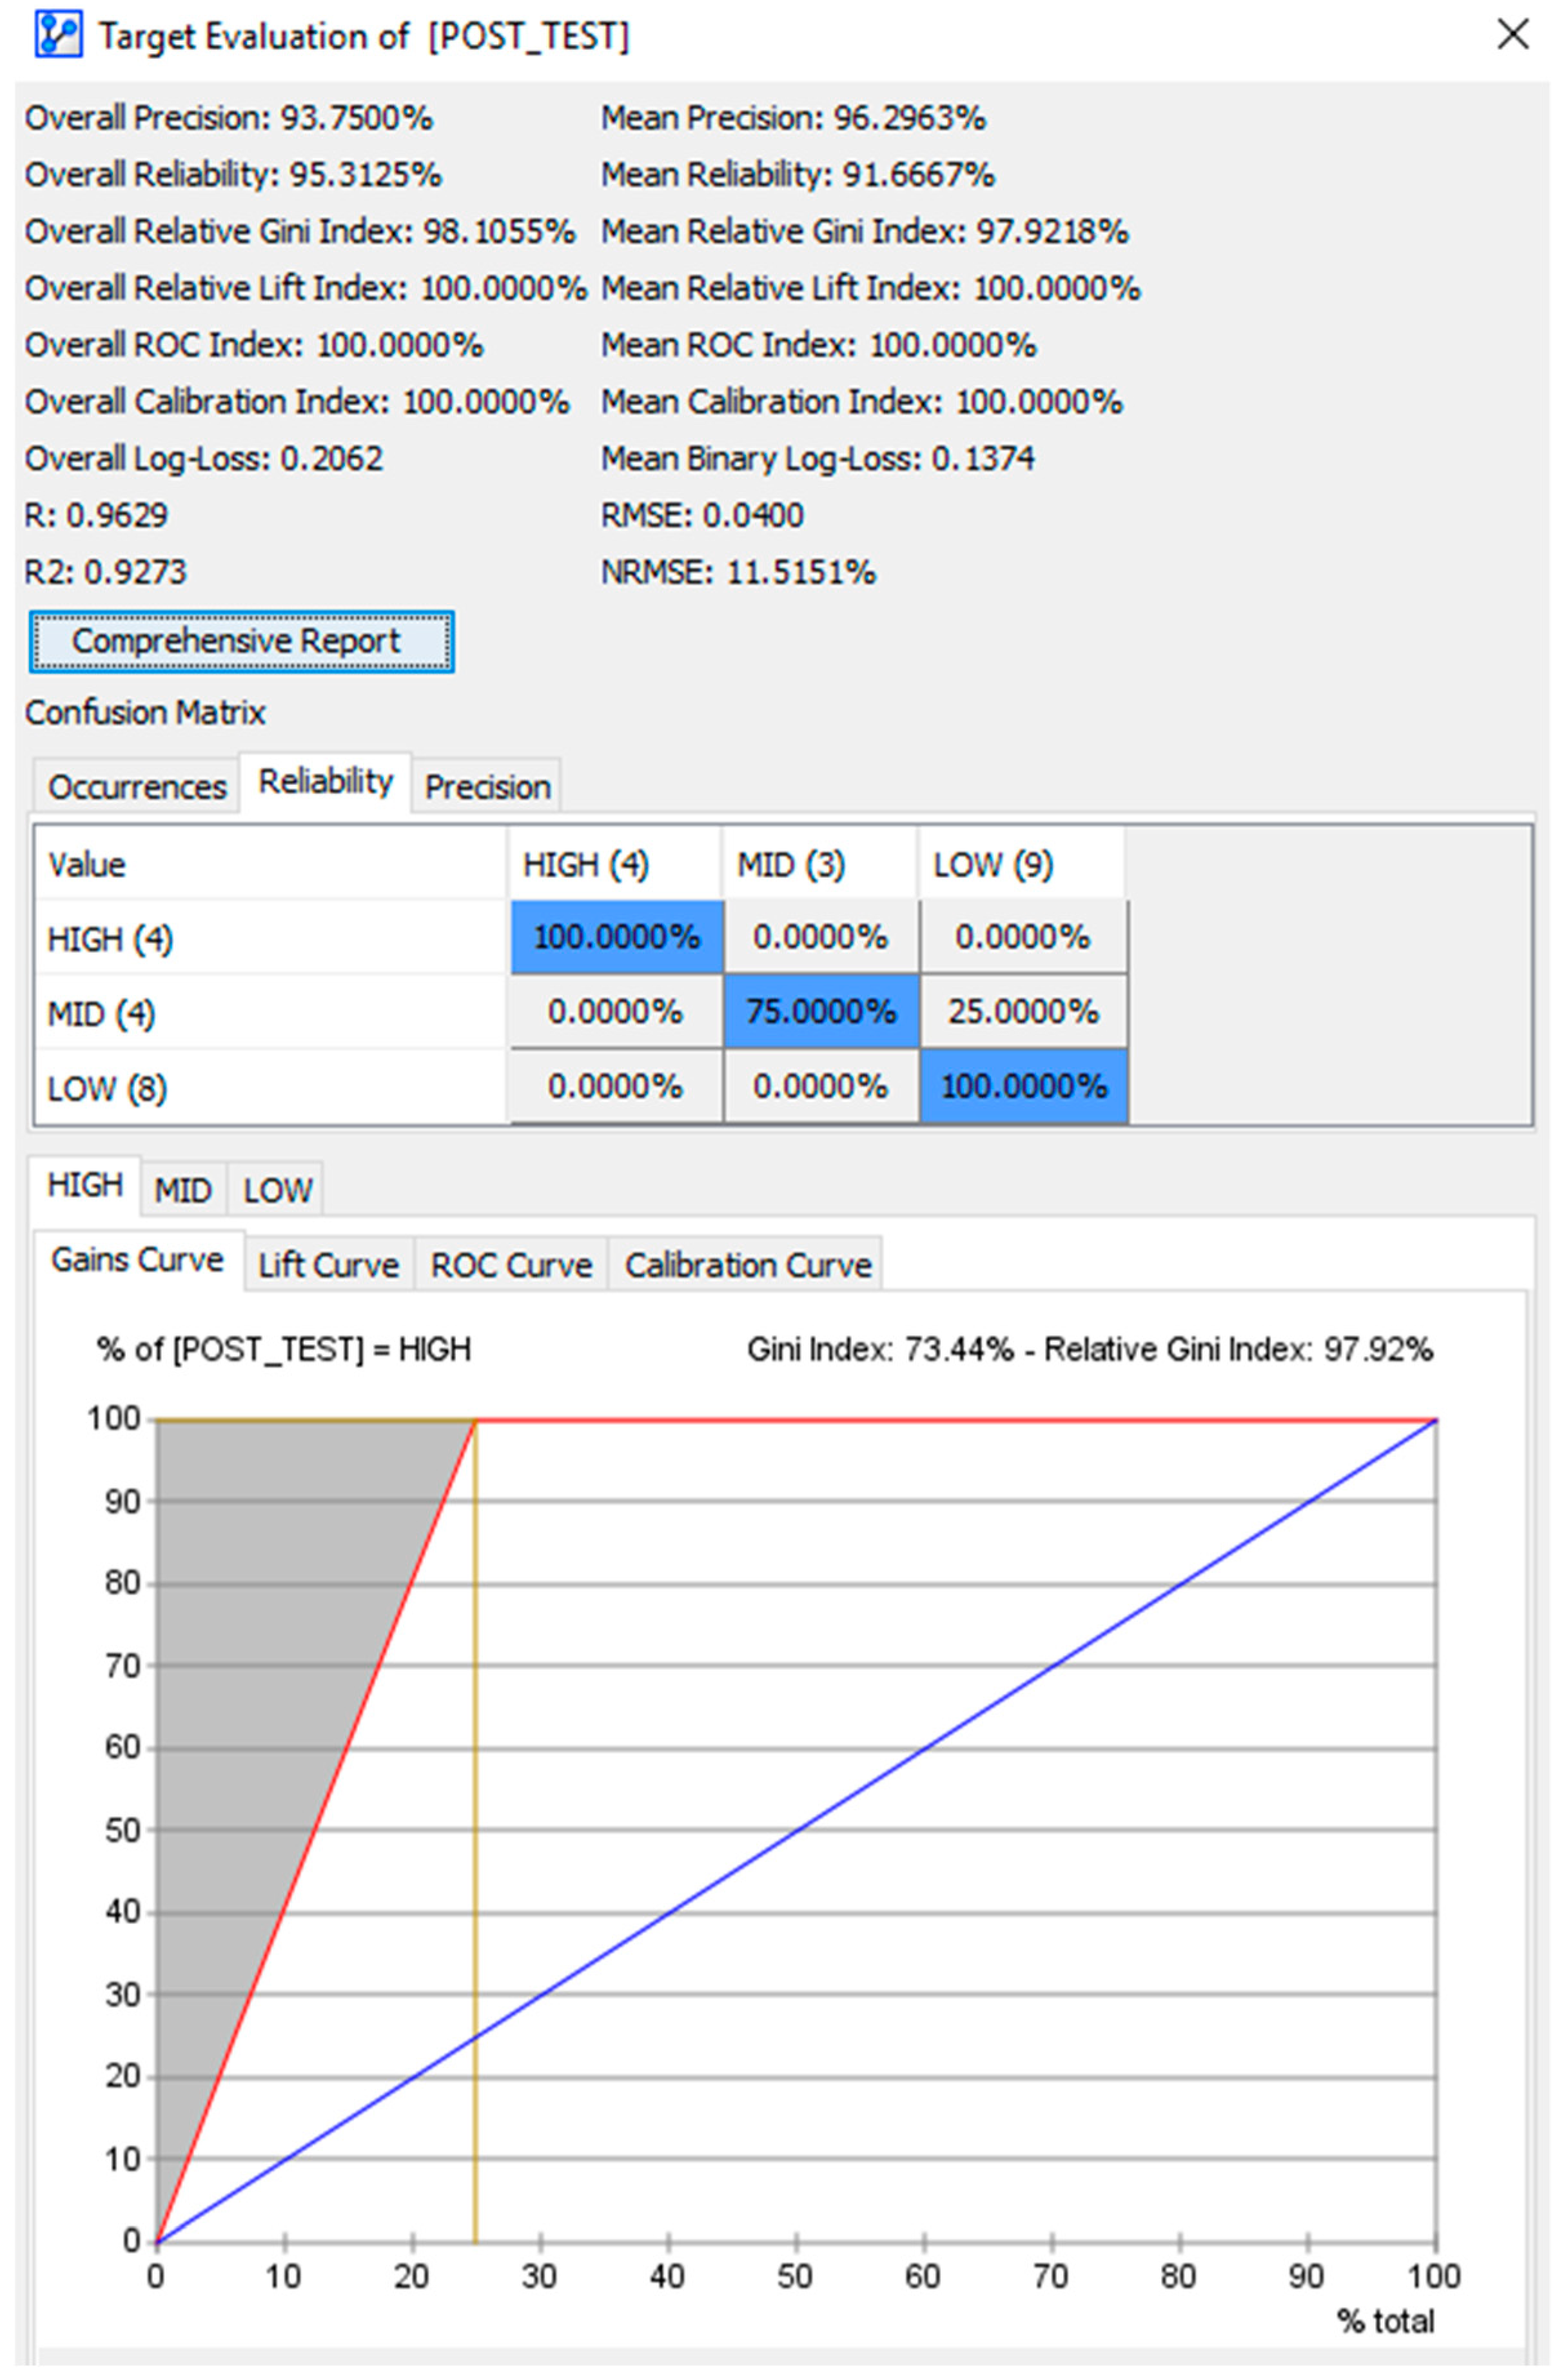Image resolution: width=1566 pixels, height=2380 pixels.
Task: Click the 75.0000% MID diagonal cell
Action: click(x=820, y=1012)
